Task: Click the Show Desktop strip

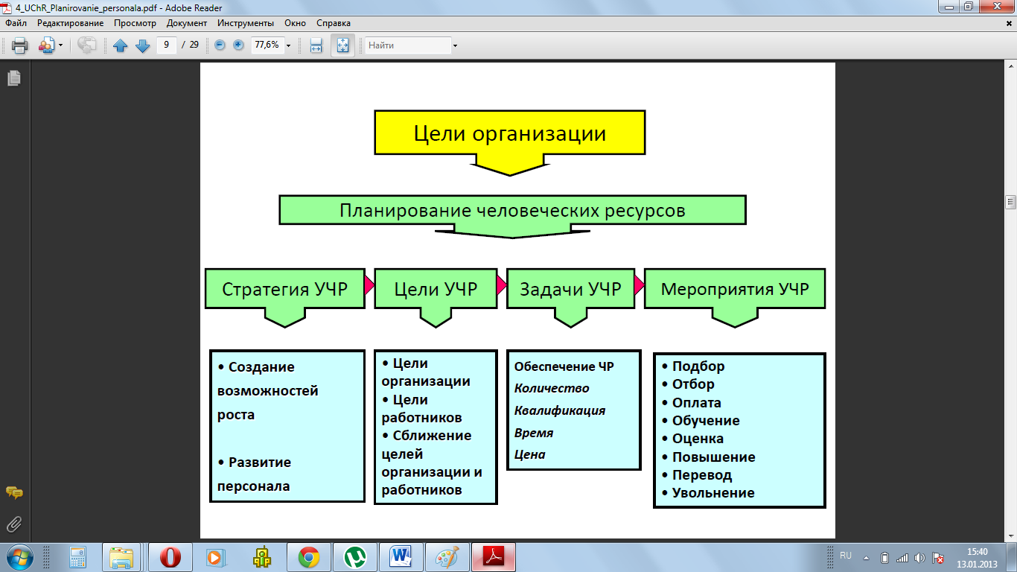Action: (1011, 557)
